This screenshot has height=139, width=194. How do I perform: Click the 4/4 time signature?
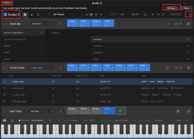pyautogui.click(x=122, y=14)
